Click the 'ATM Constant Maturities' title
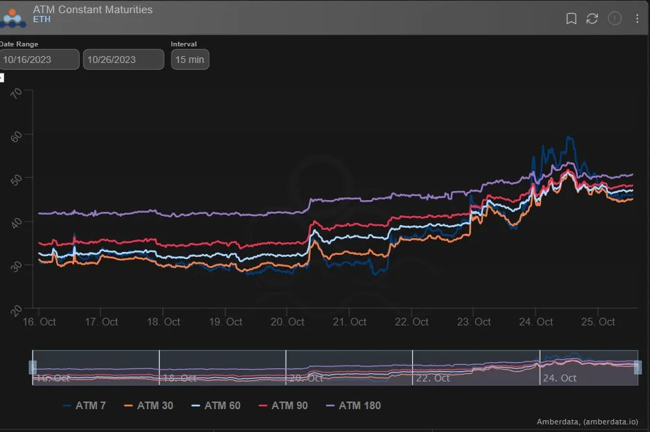Image resolution: width=650 pixels, height=432 pixels. click(x=93, y=10)
